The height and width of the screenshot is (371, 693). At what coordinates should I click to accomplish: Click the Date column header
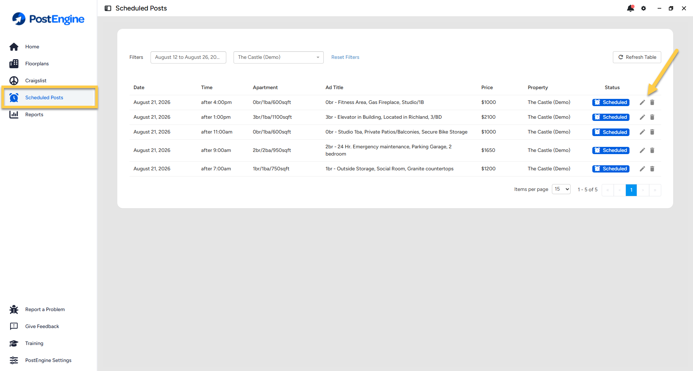click(139, 87)
